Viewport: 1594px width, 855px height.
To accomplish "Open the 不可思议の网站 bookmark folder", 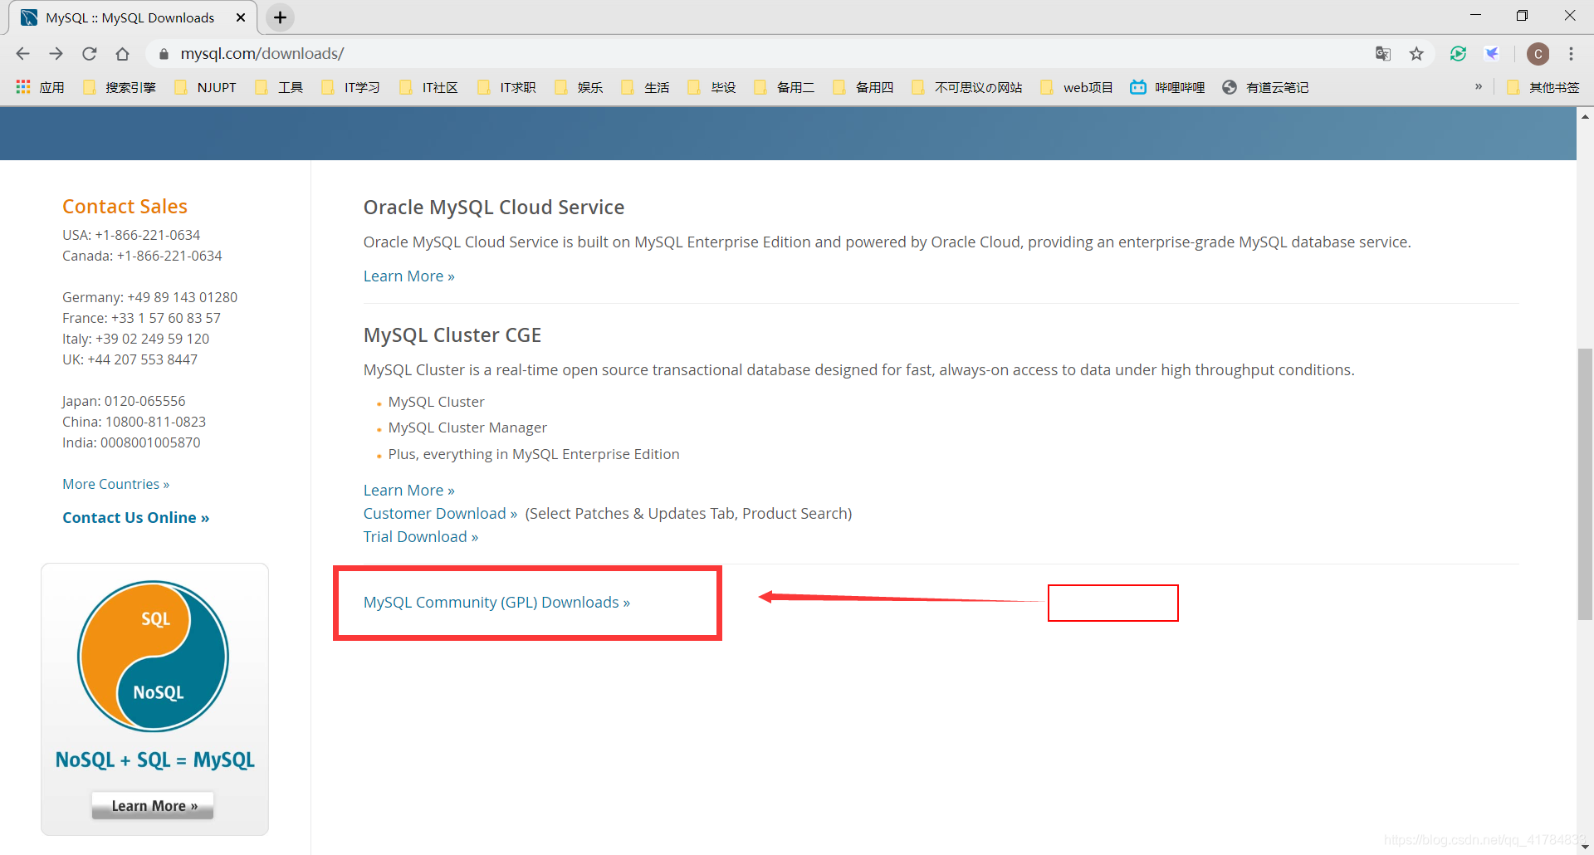I will click(967, 87).
